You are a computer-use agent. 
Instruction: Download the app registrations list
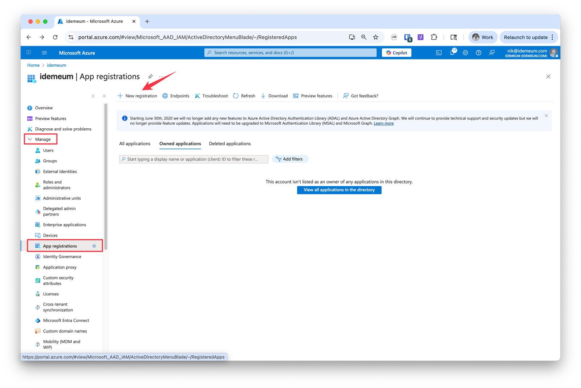[x=274, y=96]
